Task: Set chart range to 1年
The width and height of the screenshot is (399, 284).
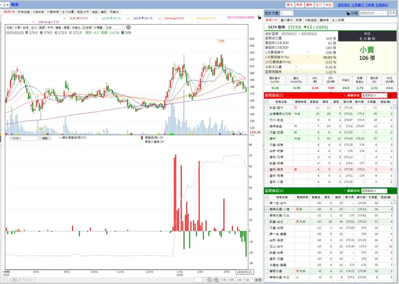Action: coord(239,280)
